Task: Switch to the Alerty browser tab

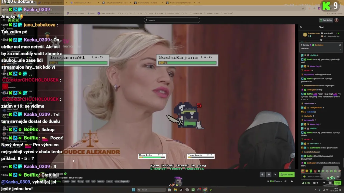Action: point(116,3)
